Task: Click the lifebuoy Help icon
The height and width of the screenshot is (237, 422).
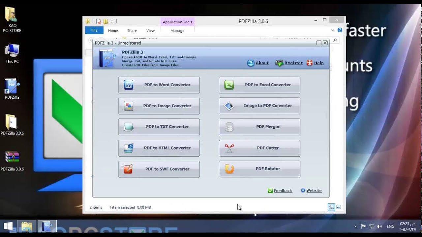Action: 310,63
